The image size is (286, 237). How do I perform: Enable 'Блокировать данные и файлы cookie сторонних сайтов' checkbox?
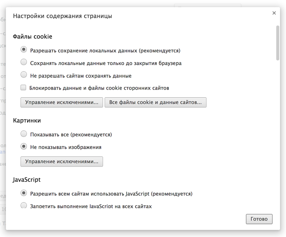coord(23,88)
